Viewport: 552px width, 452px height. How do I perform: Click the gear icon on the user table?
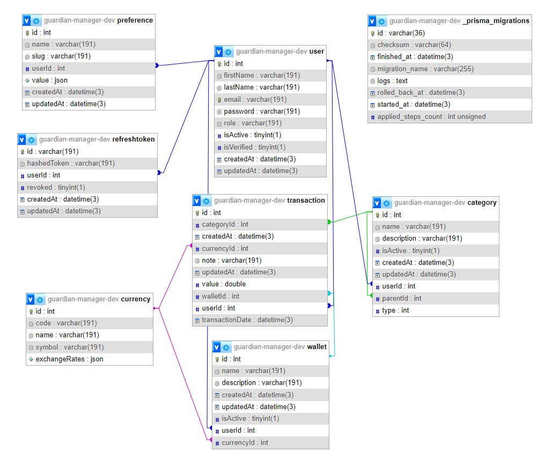(x=229, y=52)
